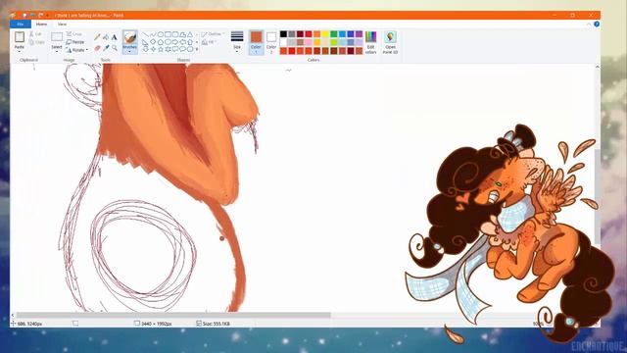Click the vertical scrollbar up arrow
The image size is (627, 353).
598,67
